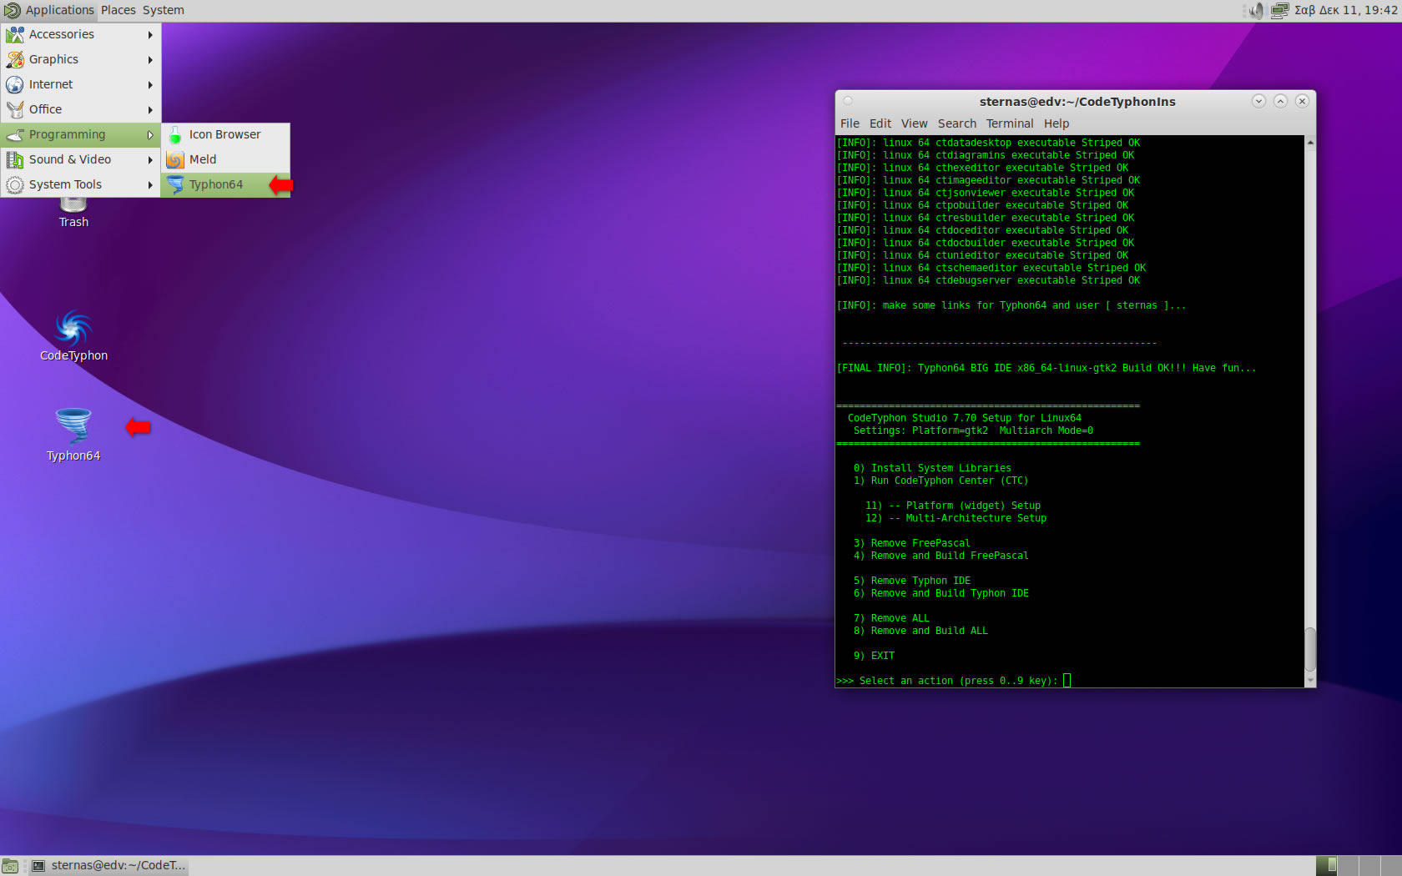This screenshot has width=1402, height=876.
Task: Open the Terminal menu in menubar
Action: tap(1010, 123)
